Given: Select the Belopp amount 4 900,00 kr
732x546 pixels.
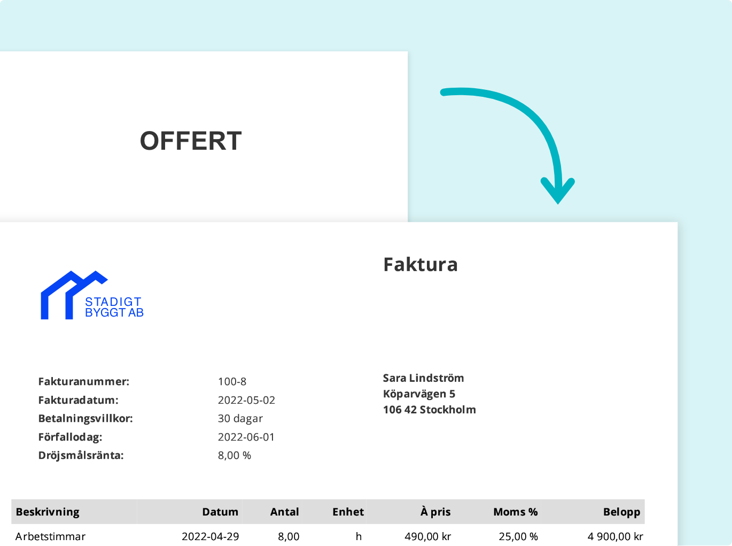Looking at the screenshot, I should [x=615, y=536].
